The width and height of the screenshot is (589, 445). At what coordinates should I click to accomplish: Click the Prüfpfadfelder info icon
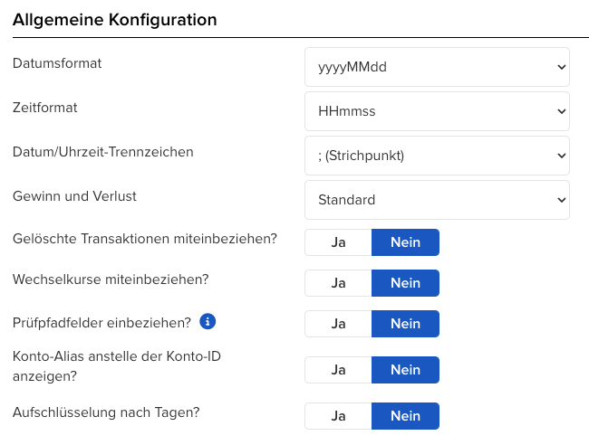[208, 321]
